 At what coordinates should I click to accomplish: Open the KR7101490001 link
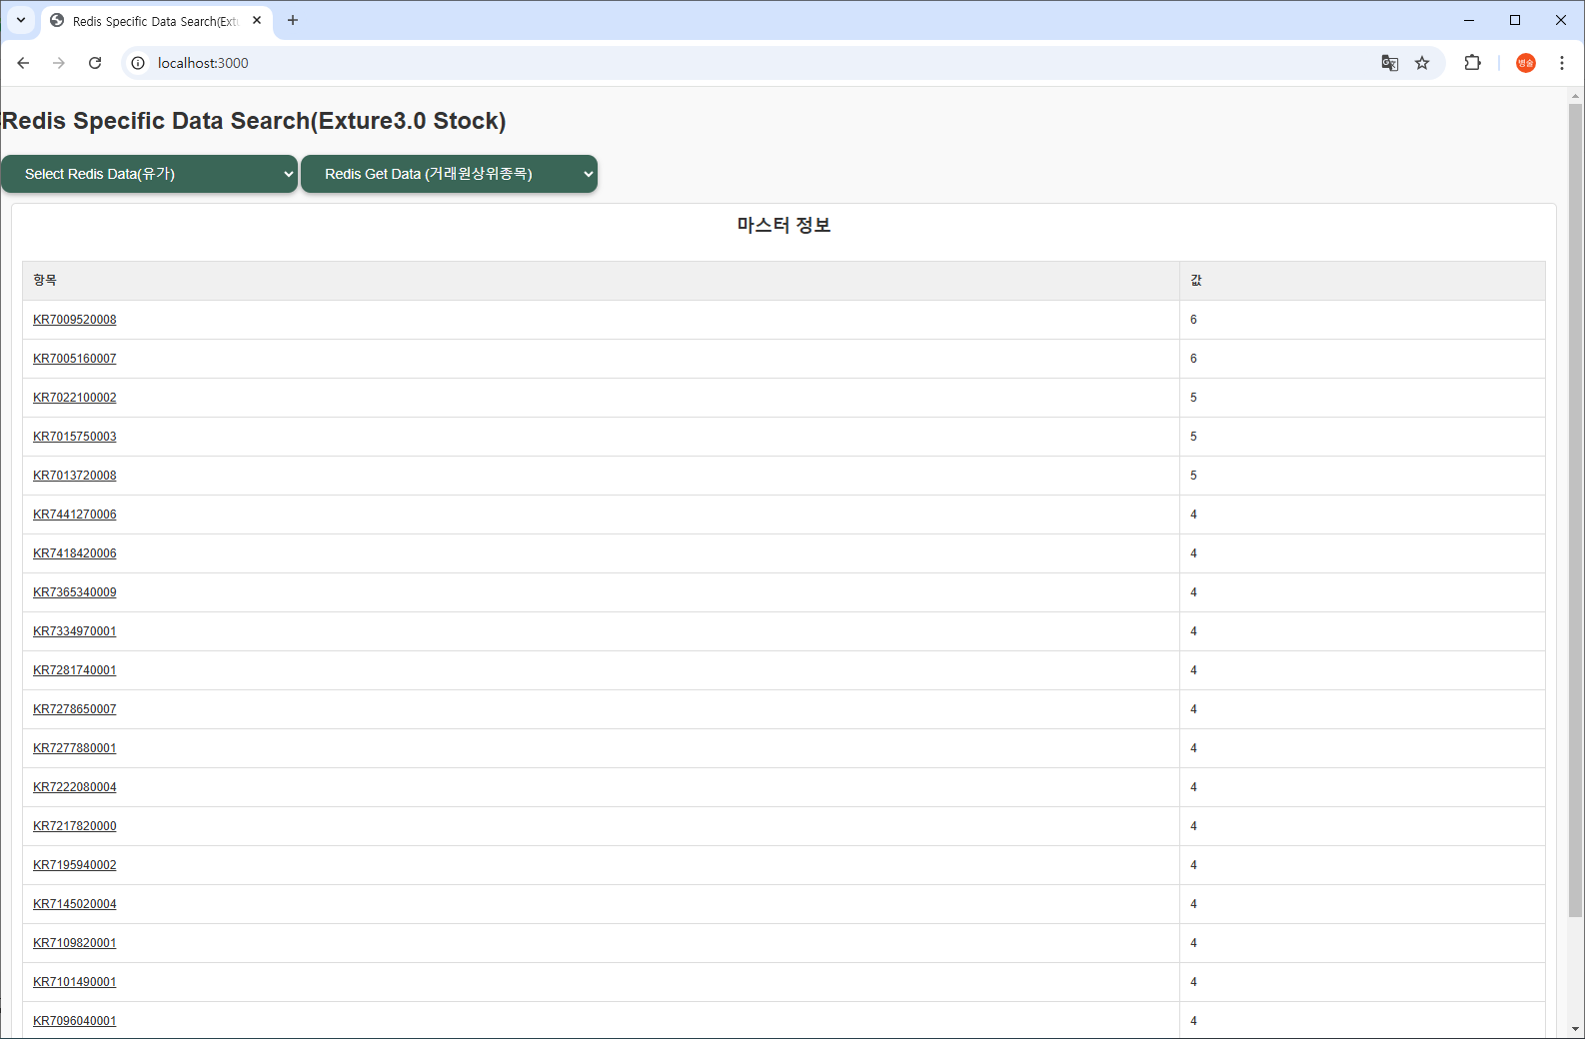75,982
